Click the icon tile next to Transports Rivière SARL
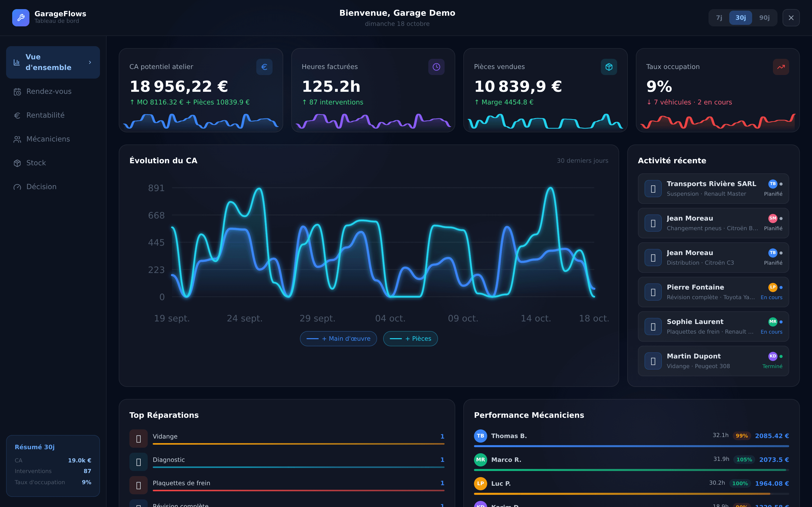 click(653, 189)
